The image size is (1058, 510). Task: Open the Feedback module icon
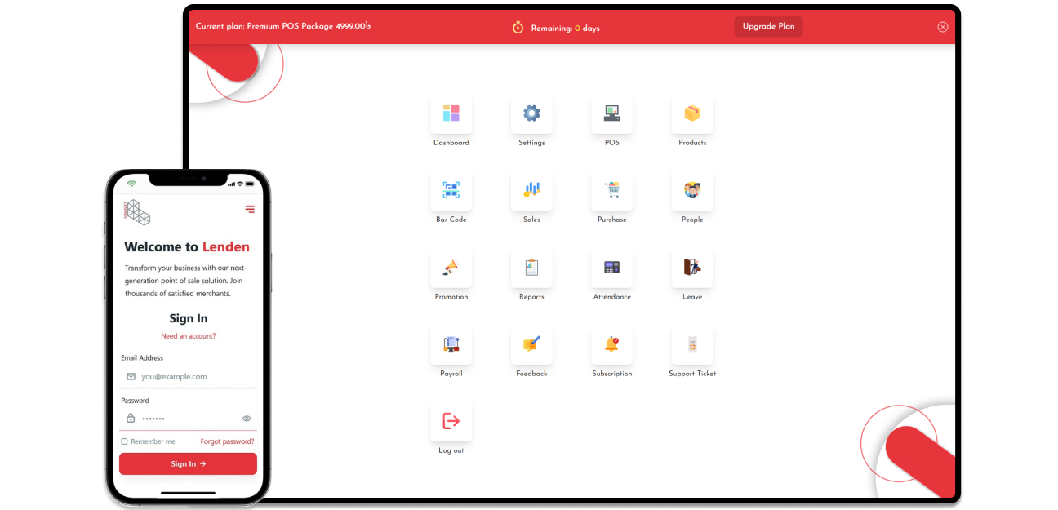pyautogui.click(x=531, y=344)
